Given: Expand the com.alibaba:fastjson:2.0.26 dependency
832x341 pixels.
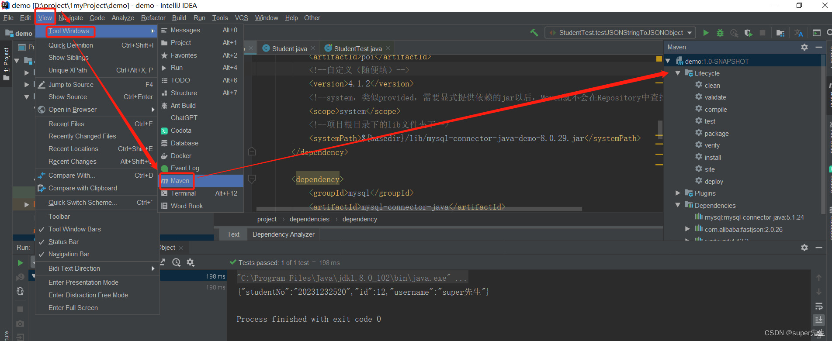Looking at the screenshot, I should tap(687, 229).
